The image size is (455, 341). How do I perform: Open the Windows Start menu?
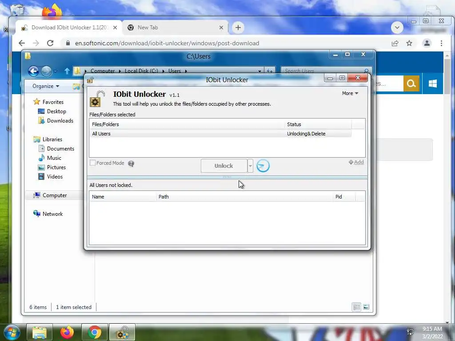(x=12, y=332)
